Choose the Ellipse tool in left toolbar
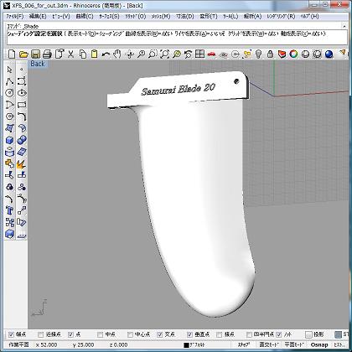The width and height of the screenshot is (352, 352). 22,93
